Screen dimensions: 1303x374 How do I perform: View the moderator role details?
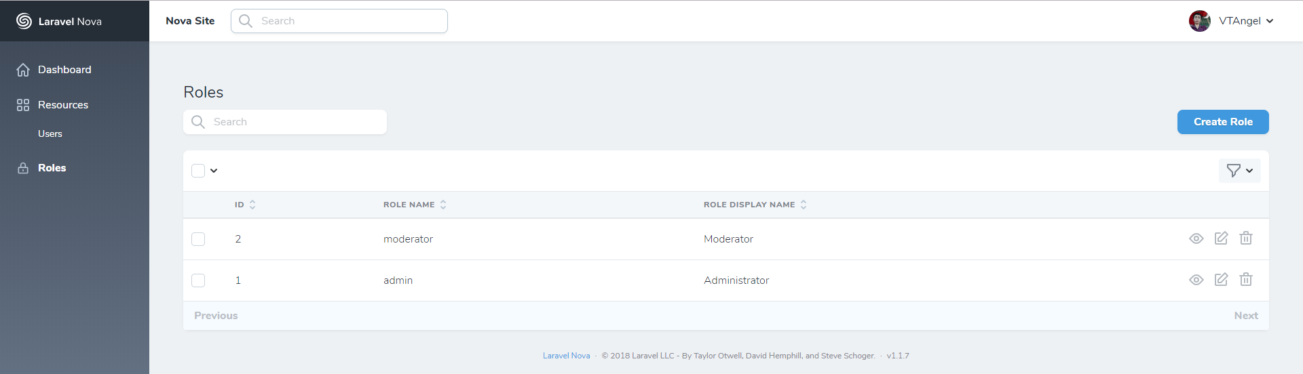[1196, 238]
